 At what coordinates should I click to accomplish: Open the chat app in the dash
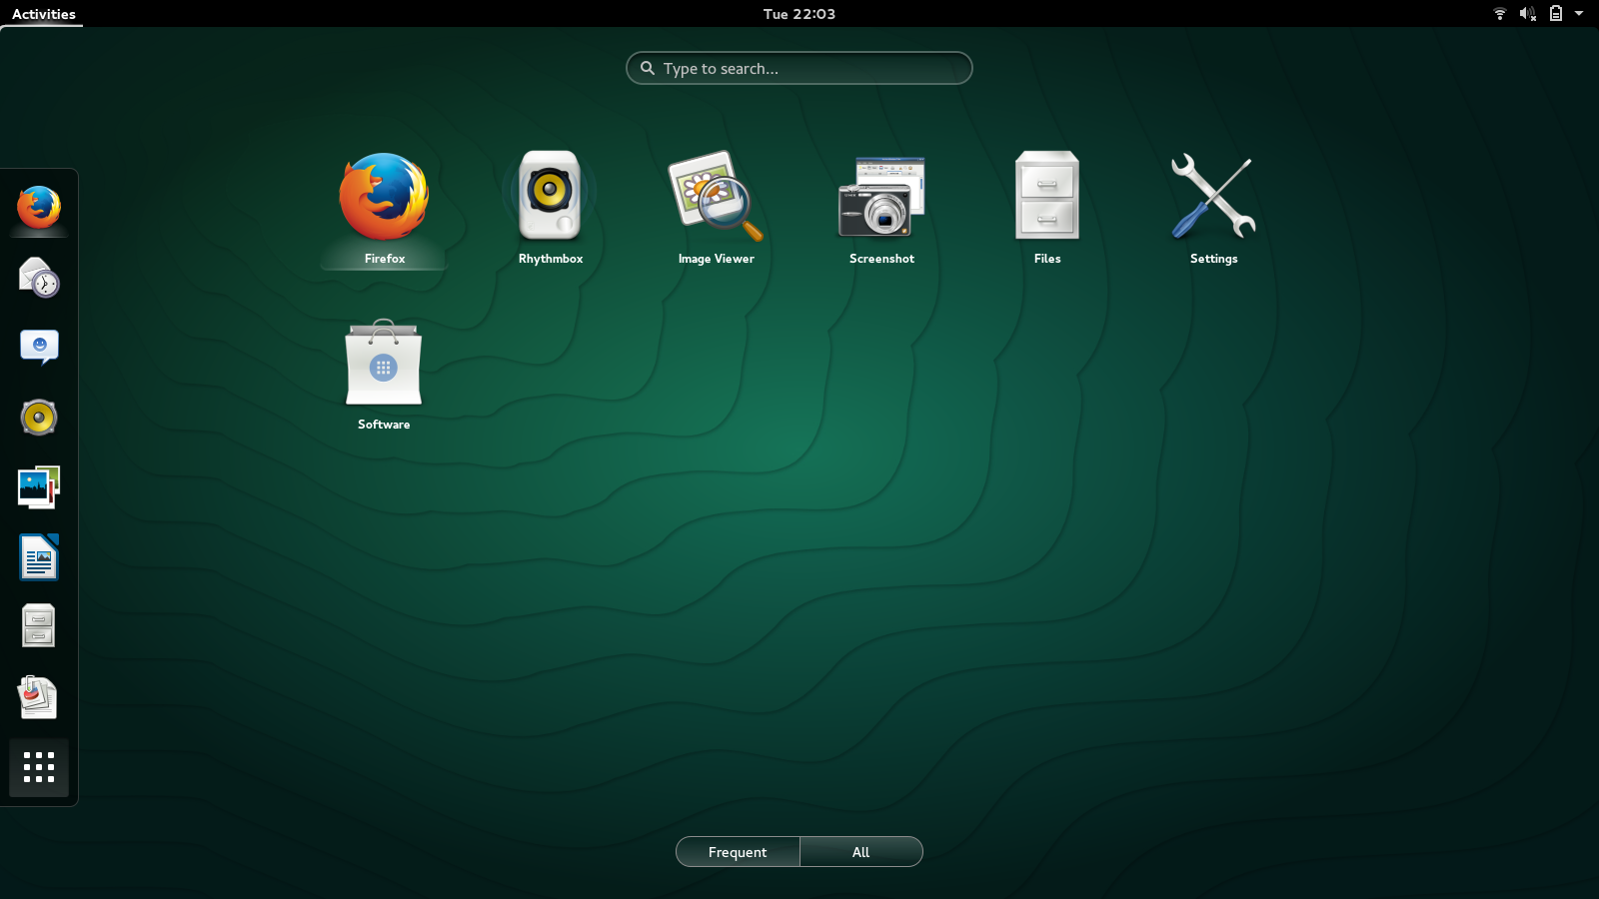pyautogui.click(x=39, y=348)
